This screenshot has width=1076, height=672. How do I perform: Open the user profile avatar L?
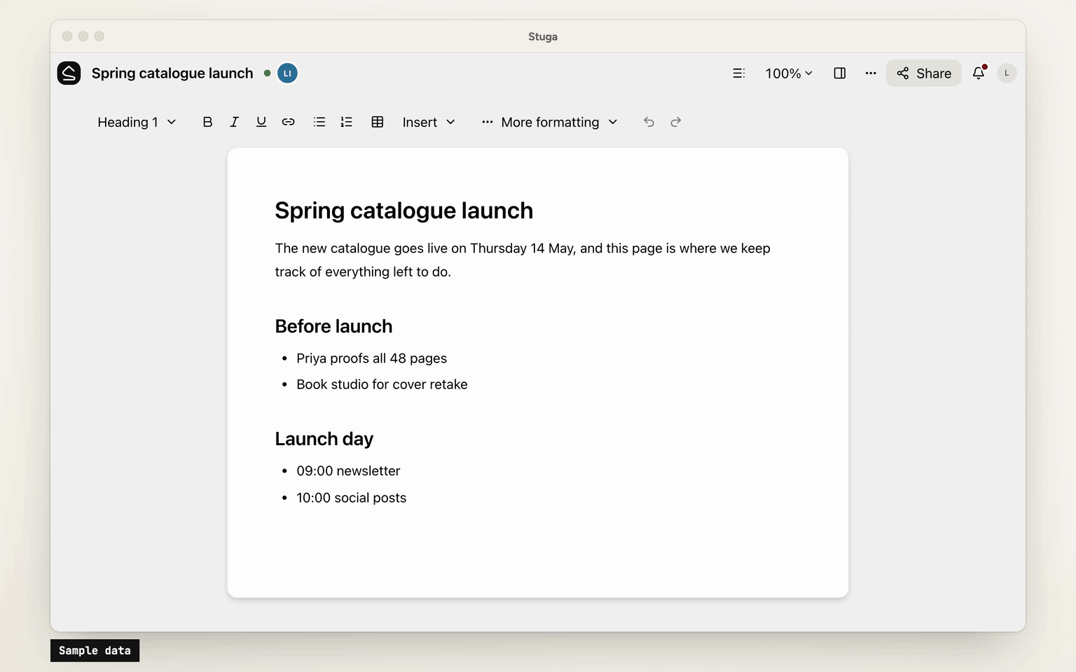coord(1007,73)
